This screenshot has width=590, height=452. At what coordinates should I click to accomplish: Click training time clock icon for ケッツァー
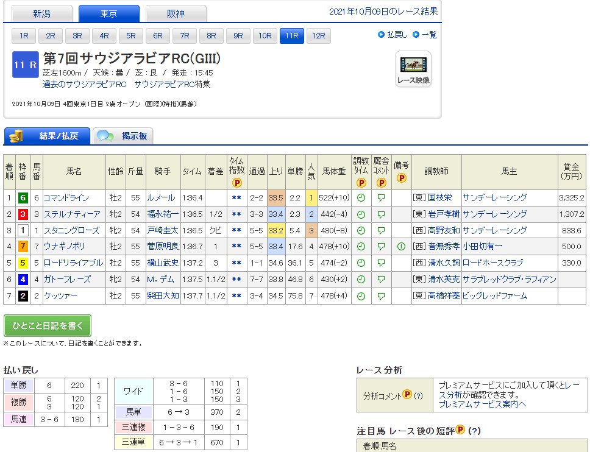click(x=361, y=296)
